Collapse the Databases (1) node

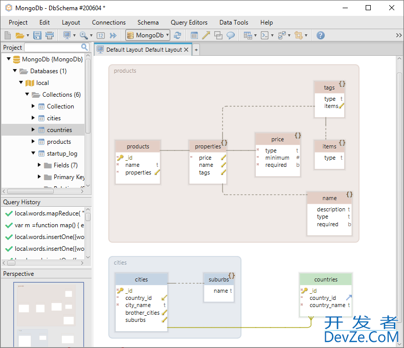tap(15, 71)
